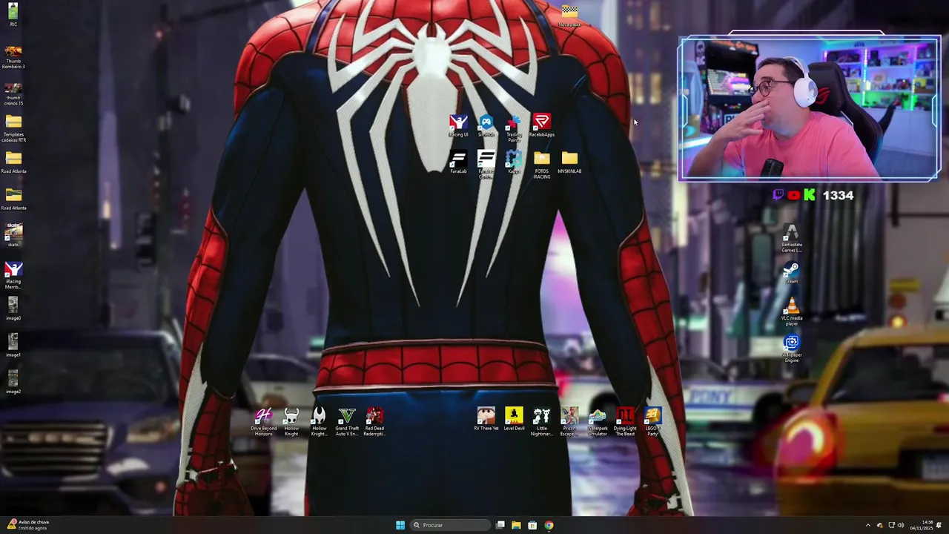Open the Trading Paints shortcut
The width and height of the screenshot is (949, 534).
tap(514, 128)
